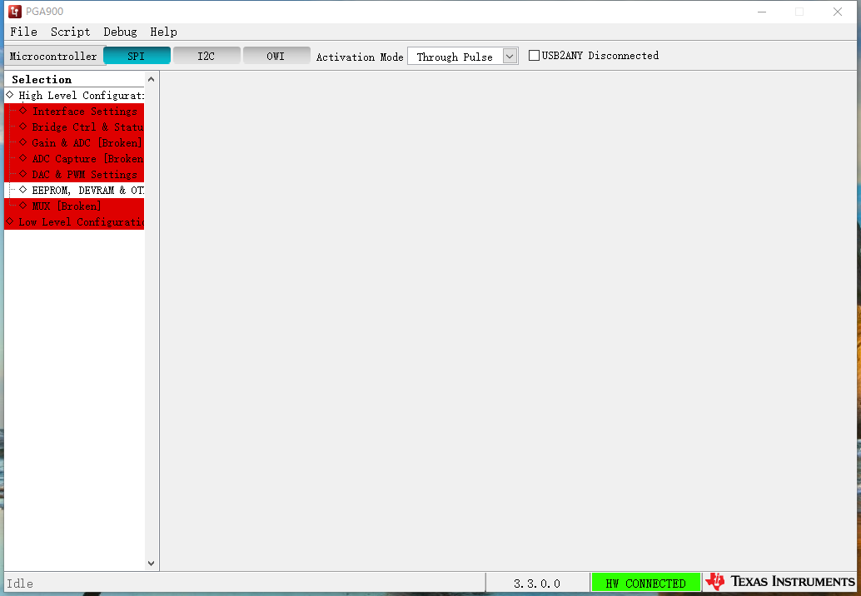The image size is (861, 596).
Task: Click diamond icon beside Low Level Configuration
Action: [10, 221]
